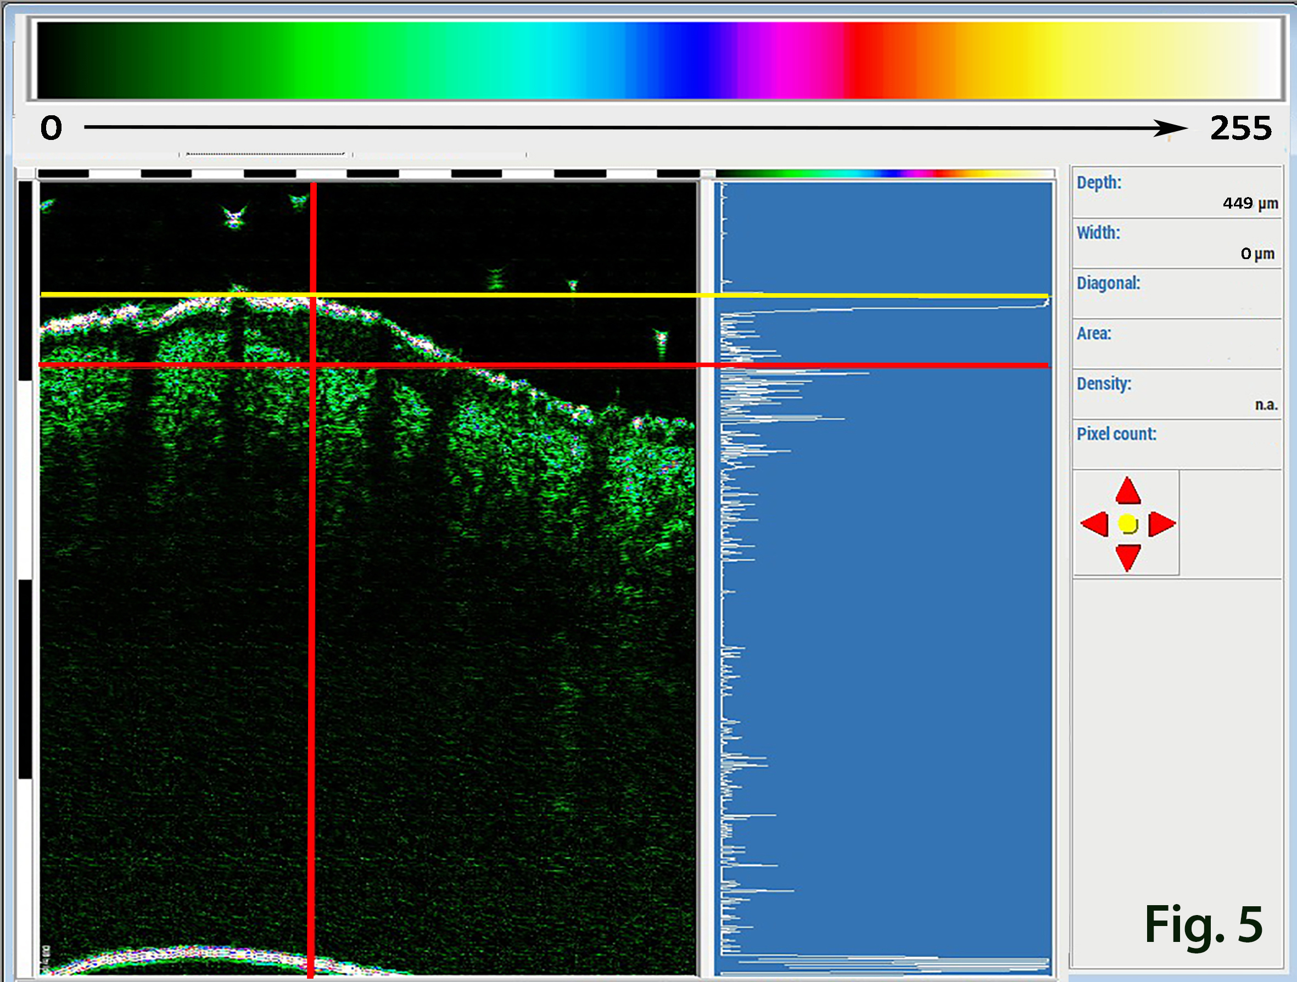Click the Density n.a. value
This screenshot has width=1297, height=982.
tap(1266, 405)
